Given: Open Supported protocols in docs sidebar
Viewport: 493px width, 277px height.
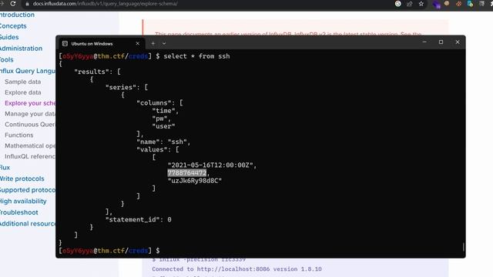Looking at the screenshot, I should 28,190.
